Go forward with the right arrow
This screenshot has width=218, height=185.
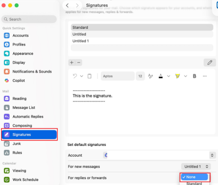click(77, 5)
